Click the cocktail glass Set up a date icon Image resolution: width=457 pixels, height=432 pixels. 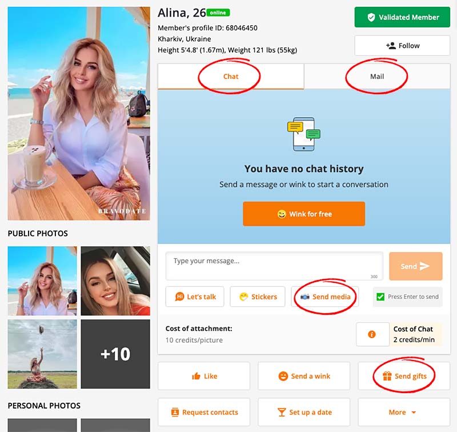282,412
